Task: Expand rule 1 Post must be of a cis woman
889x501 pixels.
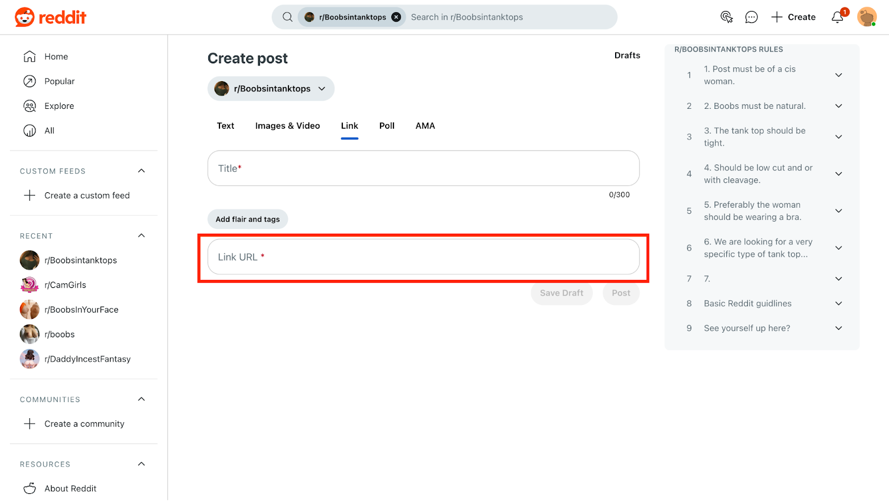Action: 838,75
